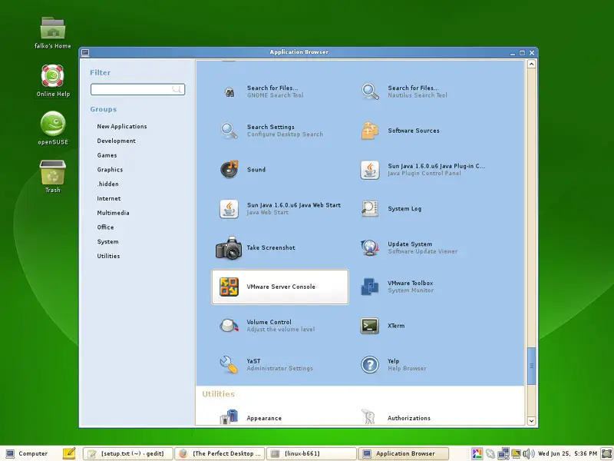
Task: Select the Office group
Action: coord(105,227)
